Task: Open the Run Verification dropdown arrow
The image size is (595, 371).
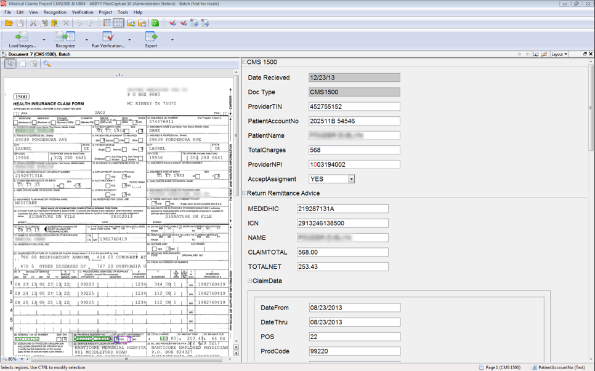Action: coord(129,40)
